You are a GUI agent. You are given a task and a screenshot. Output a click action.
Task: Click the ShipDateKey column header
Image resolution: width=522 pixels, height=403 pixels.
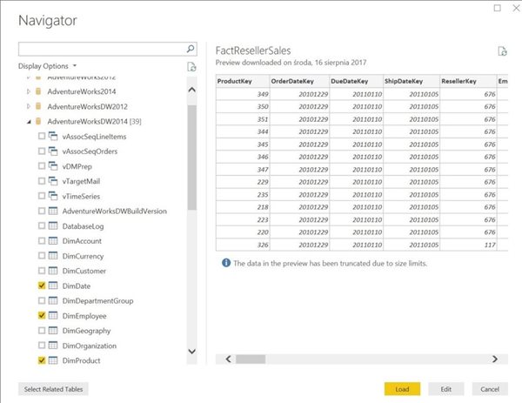point(412,81)
